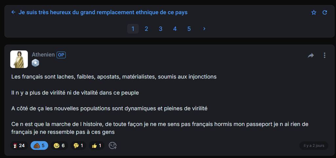Image resolution: width=336 pixels, height=158 pixels.
Task: Go to next page using chevron
Action: pyautogui.click(x=204, y=29)
